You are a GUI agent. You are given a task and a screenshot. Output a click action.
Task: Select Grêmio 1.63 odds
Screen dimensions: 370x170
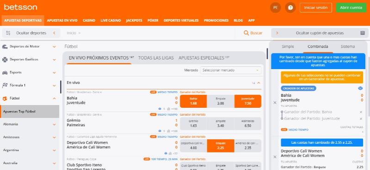(x=193, y=123)
